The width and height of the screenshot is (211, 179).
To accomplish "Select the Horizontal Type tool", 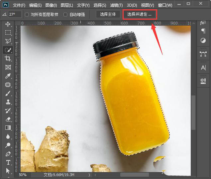I will tap(8, 162).
